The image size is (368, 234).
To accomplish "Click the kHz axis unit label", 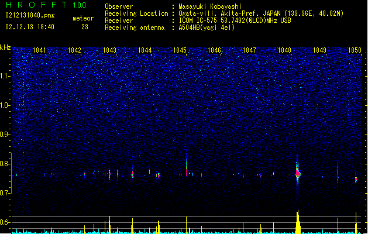I will click(x=5, y=47).
